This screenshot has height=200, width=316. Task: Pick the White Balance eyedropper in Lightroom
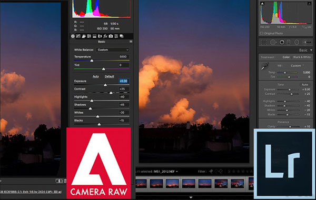(x=265, y=66)
